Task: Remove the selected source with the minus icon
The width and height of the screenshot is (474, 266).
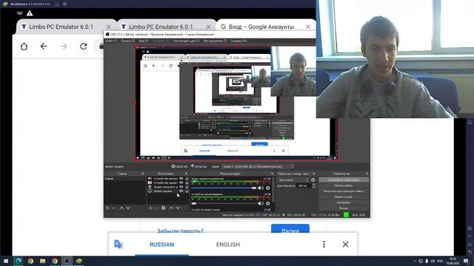Action: pos(157,208)
